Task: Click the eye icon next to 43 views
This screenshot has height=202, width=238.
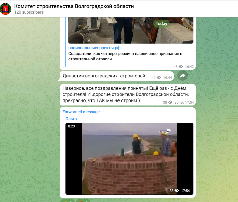Action: pyautogui.click(x=181, y=67)
